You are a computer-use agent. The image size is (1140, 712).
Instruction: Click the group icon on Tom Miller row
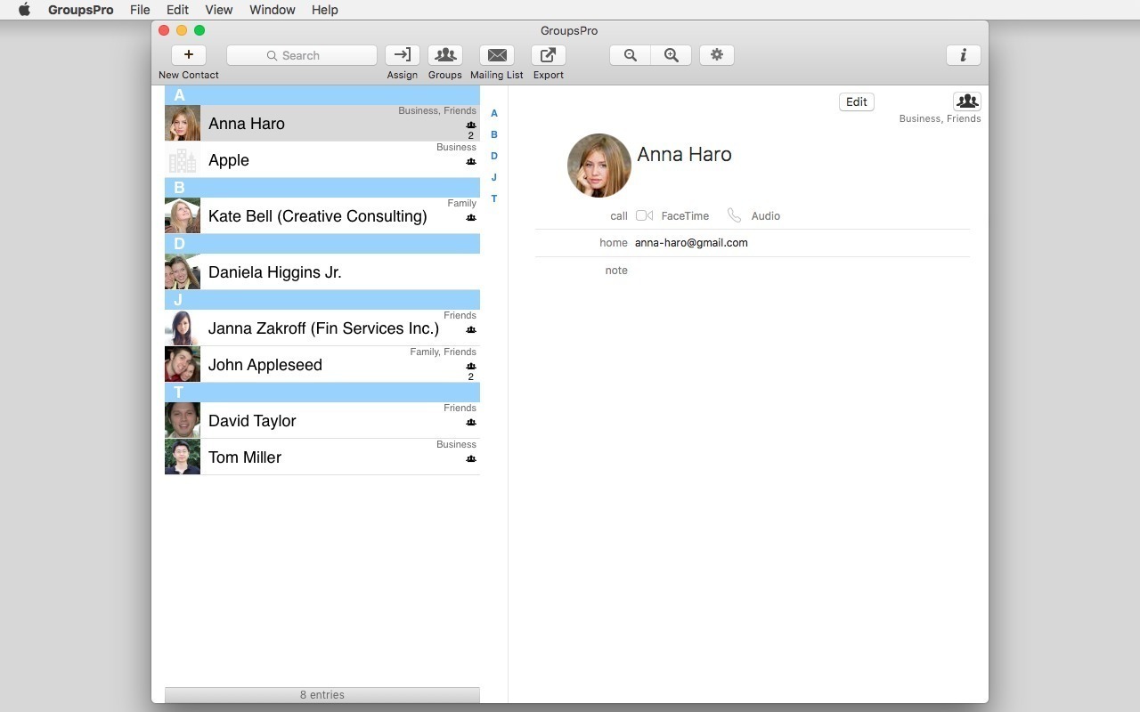(471, 458)
